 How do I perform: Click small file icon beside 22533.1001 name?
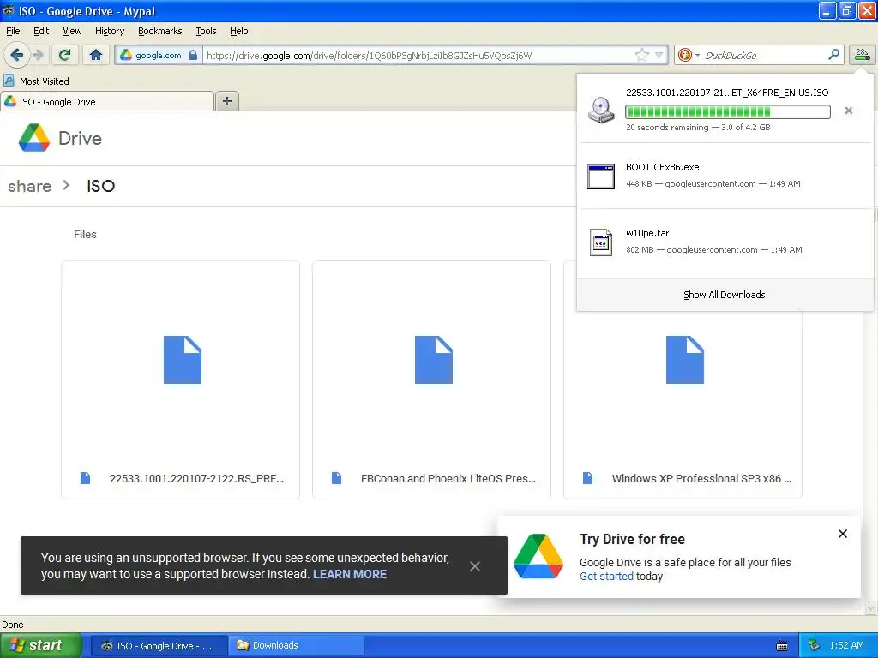85,478
